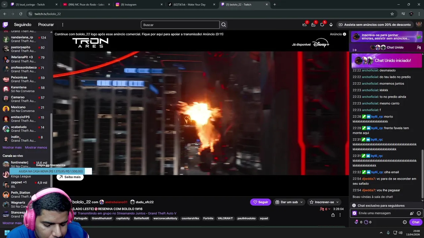Open Chrome three-dot menu
Viewport: 424px width, 238px height.
coord(419,14)
